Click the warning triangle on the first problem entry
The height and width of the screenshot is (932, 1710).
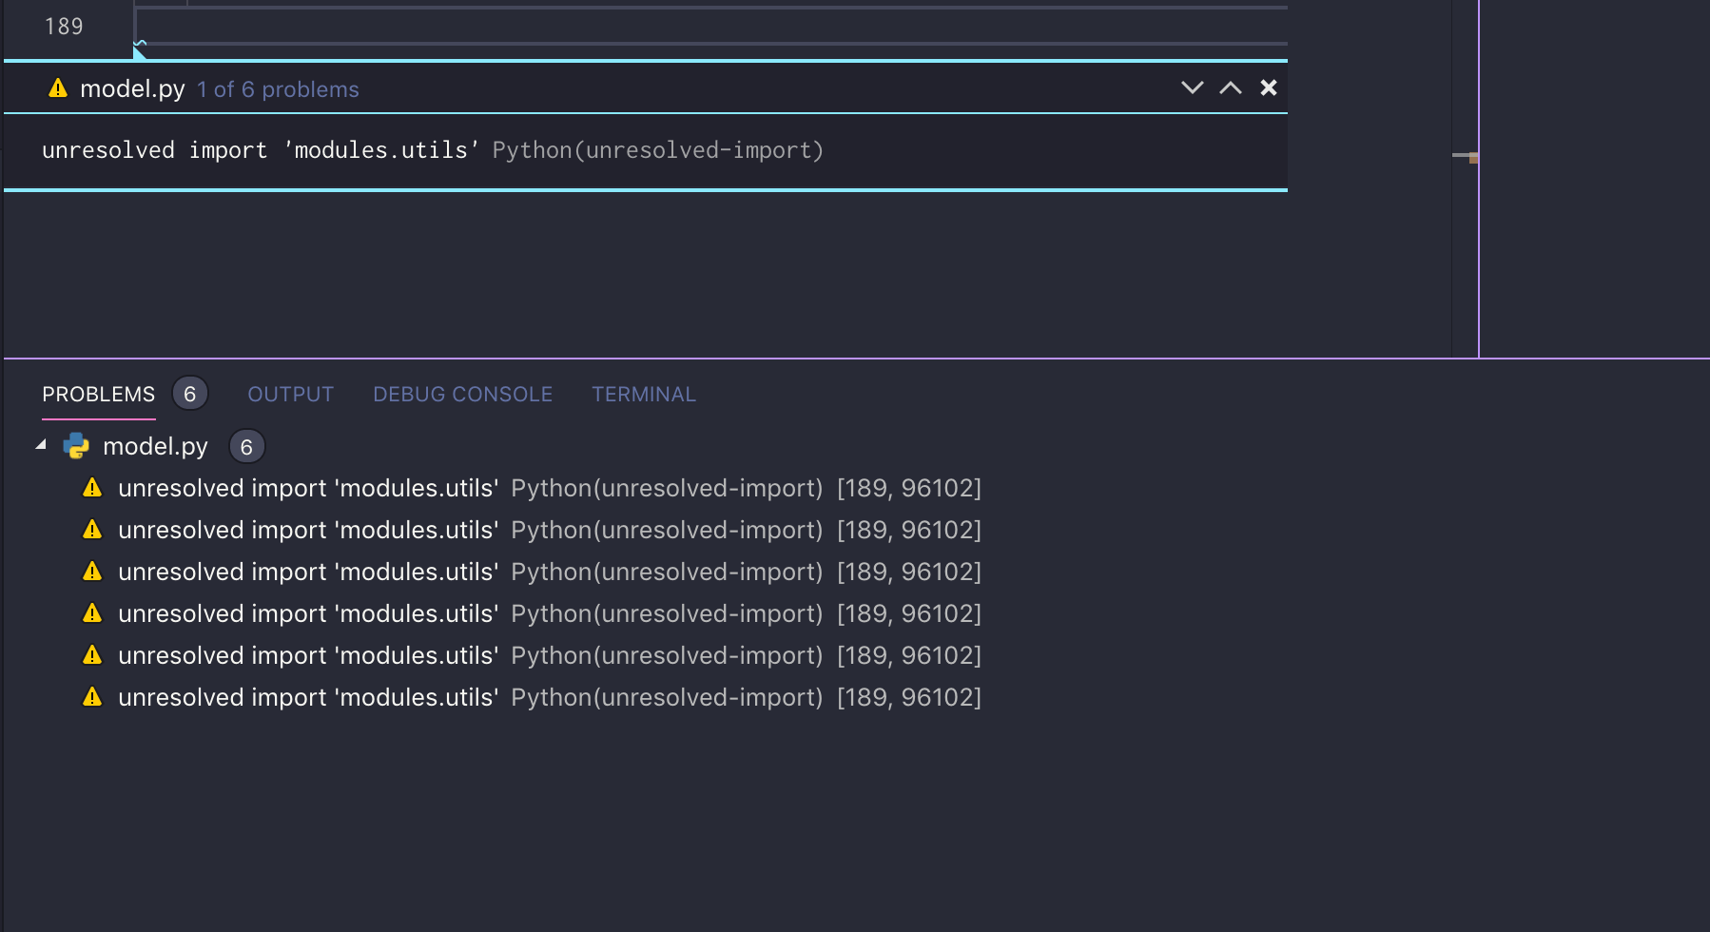coord(92,487)
